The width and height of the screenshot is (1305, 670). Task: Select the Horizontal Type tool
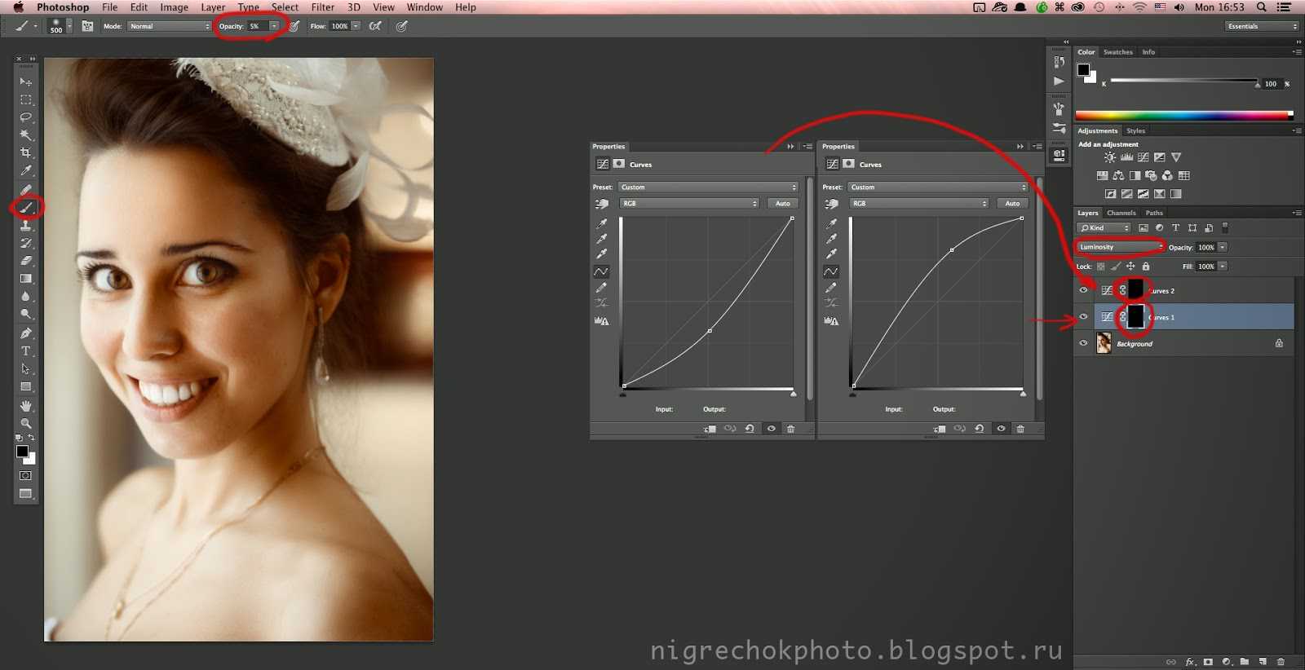26,351
